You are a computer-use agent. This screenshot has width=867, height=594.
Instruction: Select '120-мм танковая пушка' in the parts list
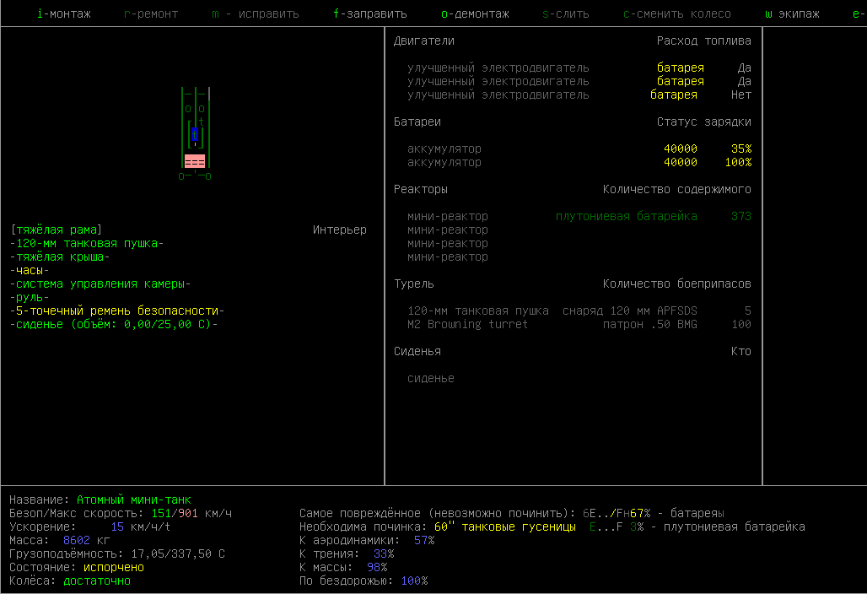(87, 243)
